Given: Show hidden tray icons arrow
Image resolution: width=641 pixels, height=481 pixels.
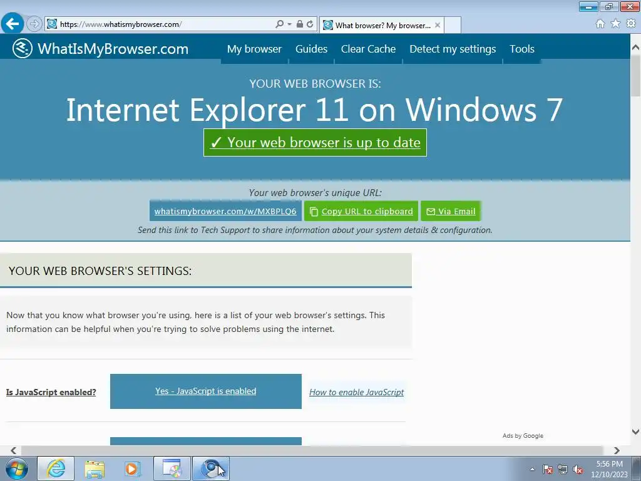Looking at the screenshot, I should [x=532, y=469].
